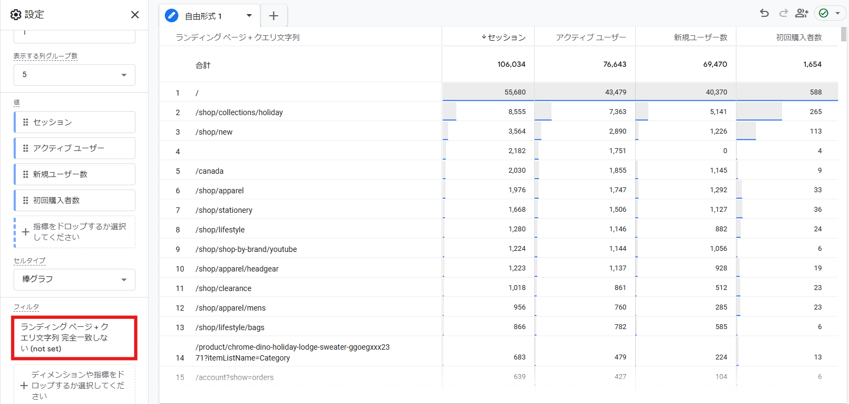Sort by 新規ユーザー数 column header

[701, 37]
